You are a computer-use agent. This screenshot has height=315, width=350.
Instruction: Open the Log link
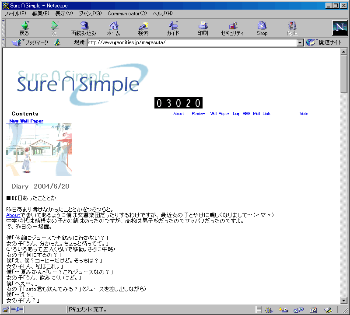pos(236,114)
